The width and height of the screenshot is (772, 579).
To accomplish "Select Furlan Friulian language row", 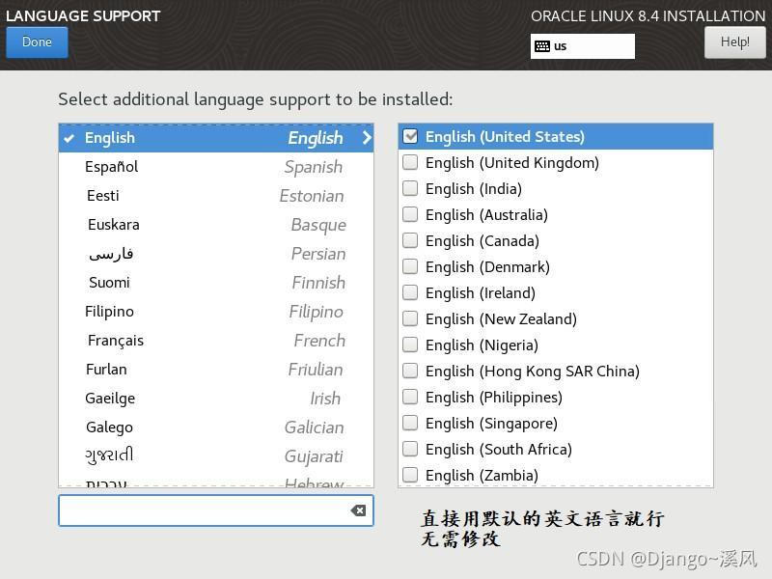I will click(x=215, y=370).
